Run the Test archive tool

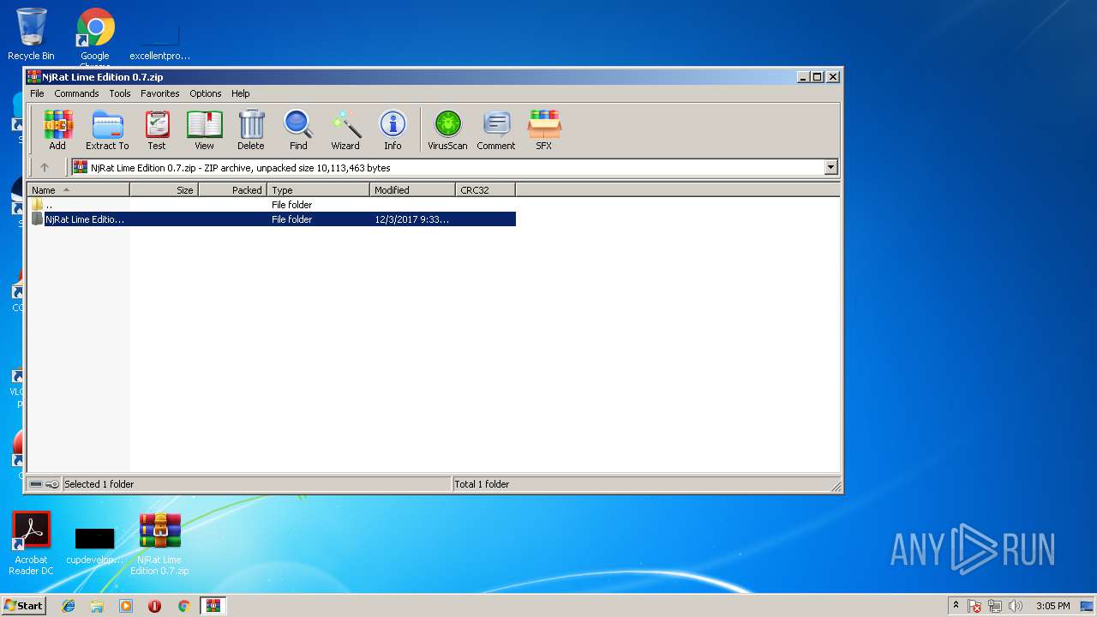tap(157, 130)
